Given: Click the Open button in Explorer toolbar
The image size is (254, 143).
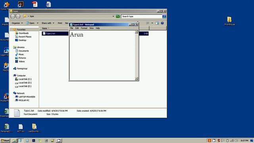Looking at the screenshot, I should [x=30, y=23].
